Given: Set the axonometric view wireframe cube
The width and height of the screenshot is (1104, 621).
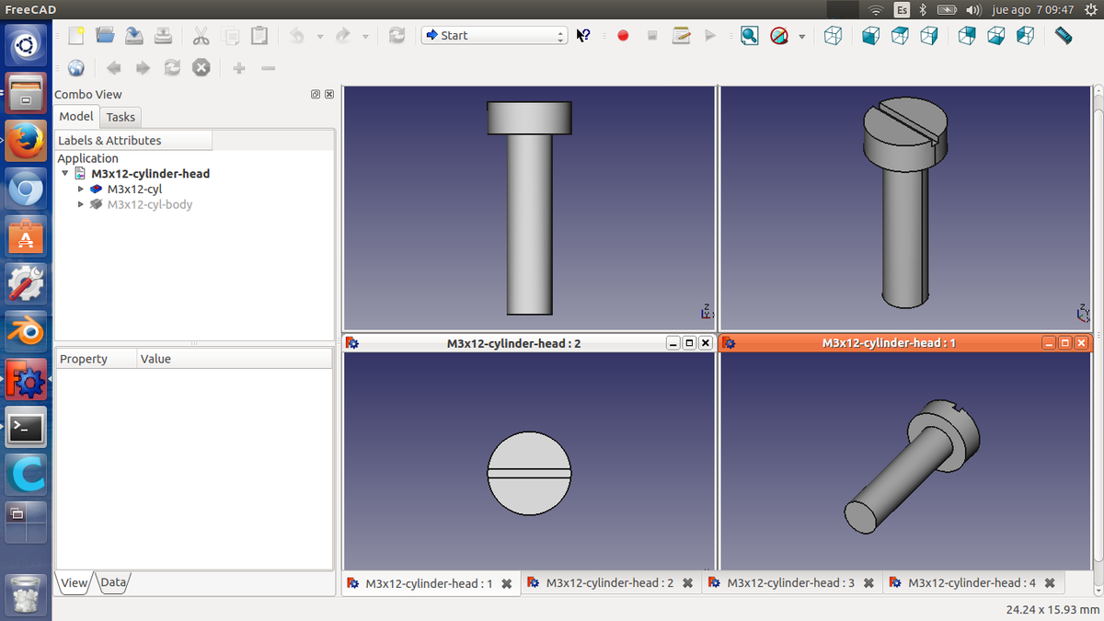Looking at the screenshot, I should coord(833,36).
